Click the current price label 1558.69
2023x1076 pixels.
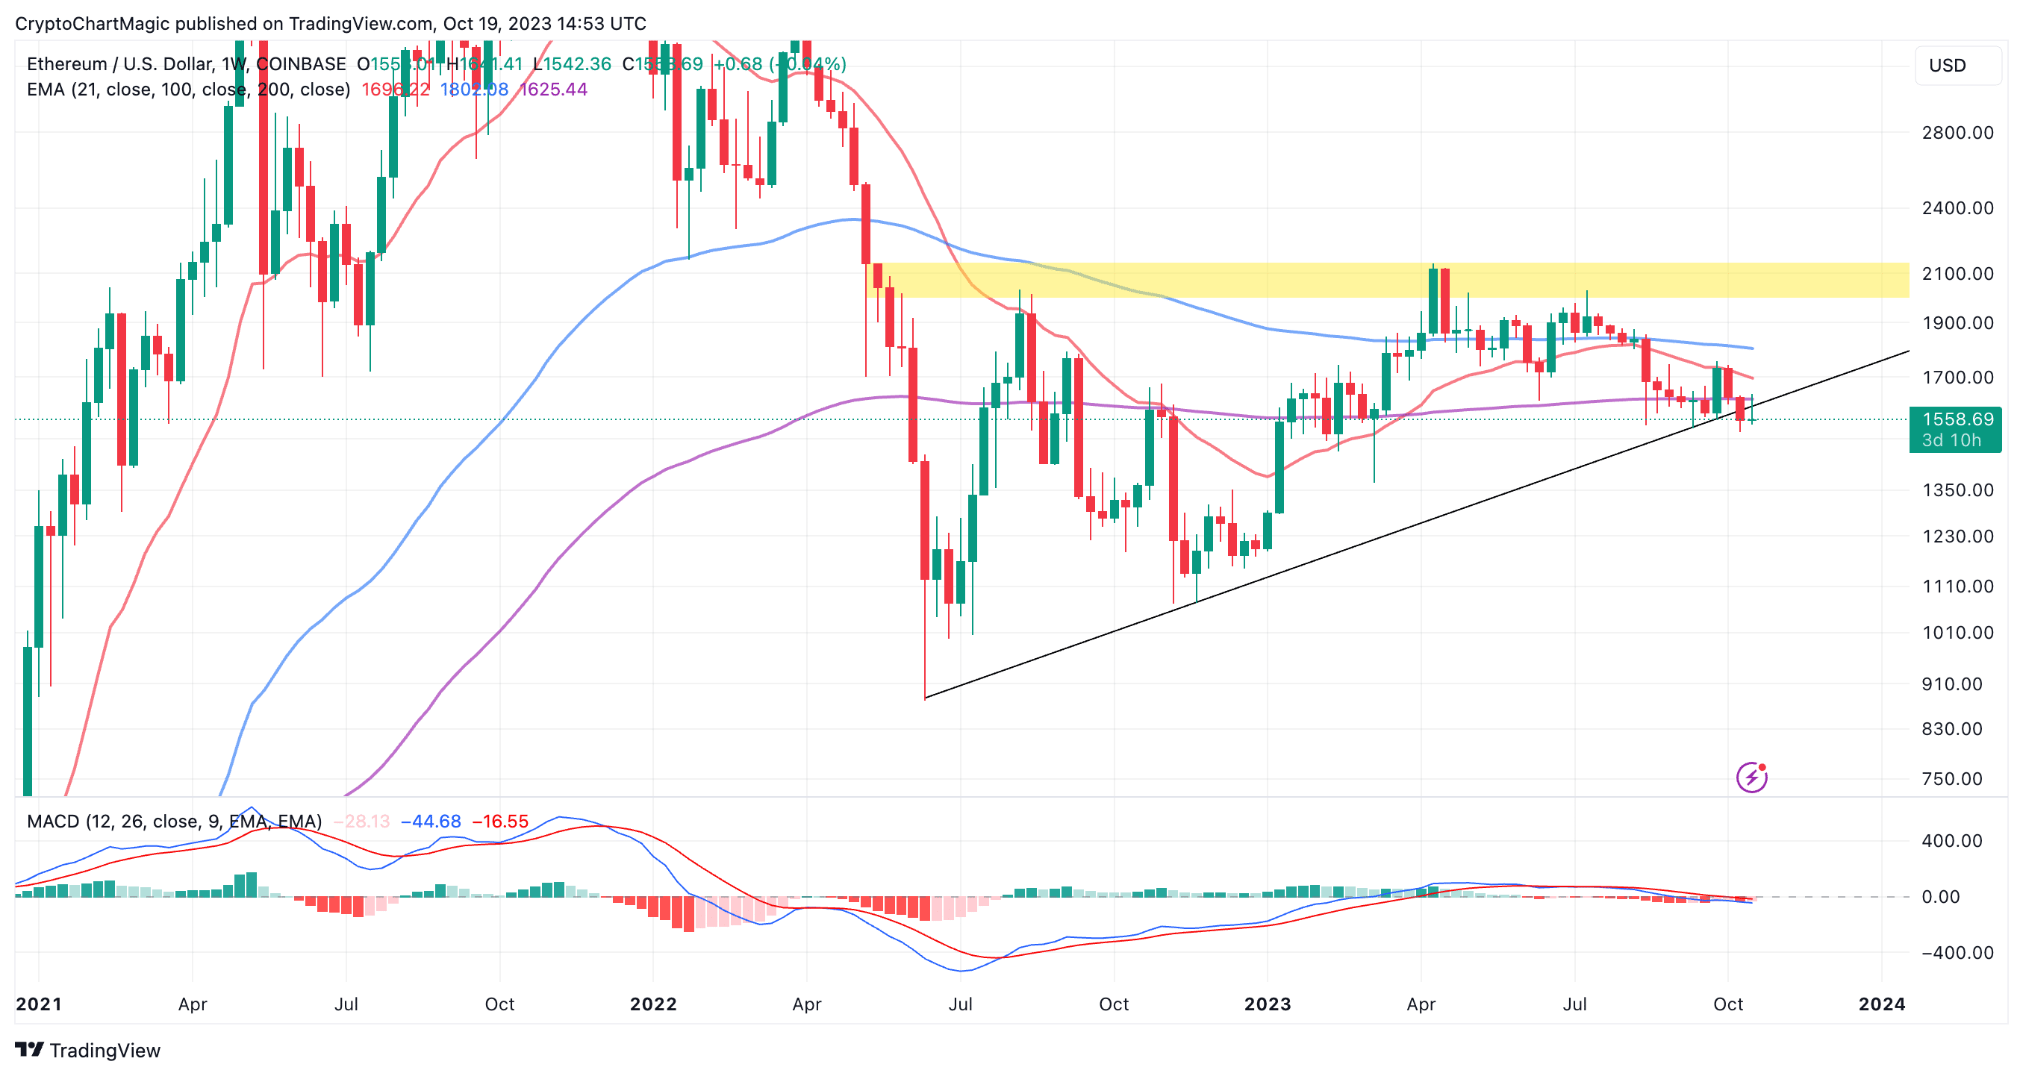1956,419
